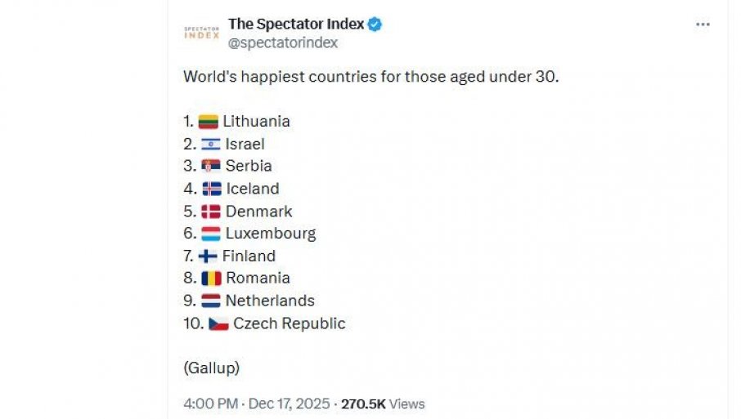Click the 4:00 PM timestamp
This screenshot has width=741, height=419.
[x=211, y=403]
